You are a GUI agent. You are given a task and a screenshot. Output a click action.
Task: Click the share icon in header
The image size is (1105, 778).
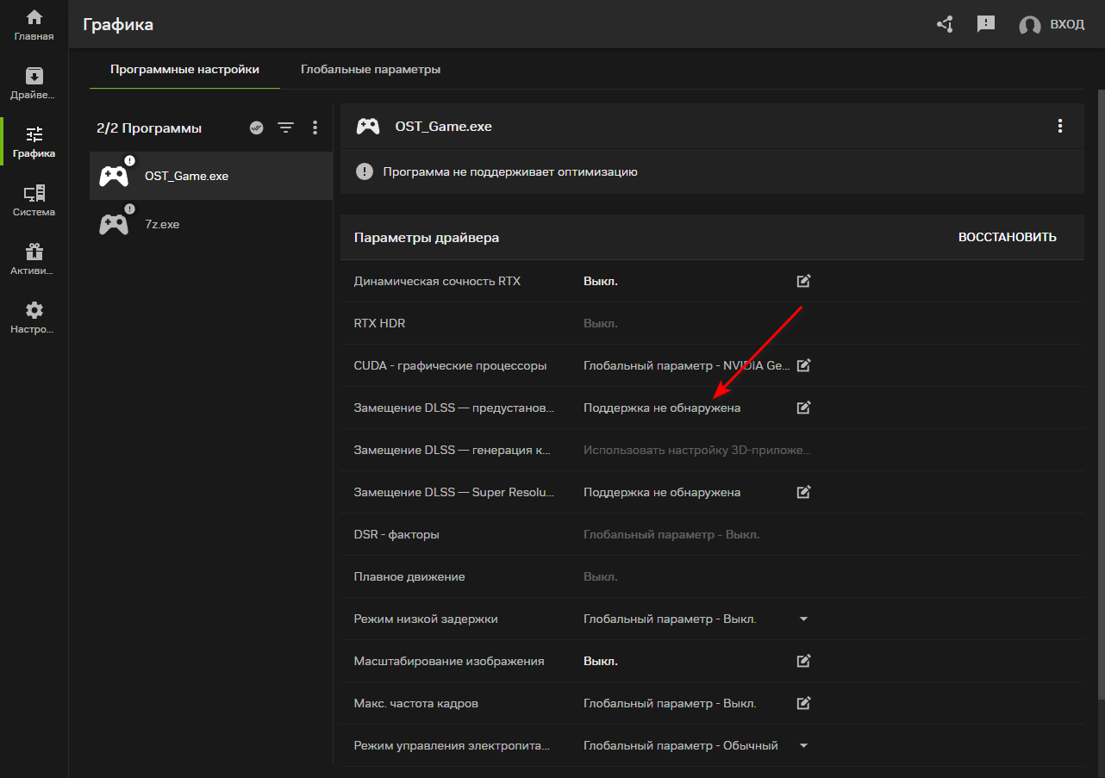pyautogui.click(x=945, y=24)
